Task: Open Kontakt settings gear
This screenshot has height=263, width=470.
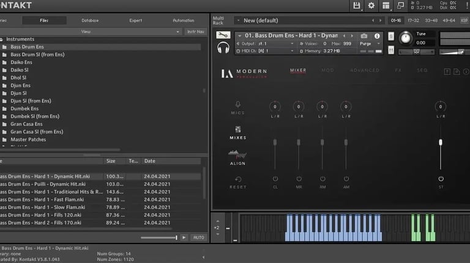Action: pos(371,5)
